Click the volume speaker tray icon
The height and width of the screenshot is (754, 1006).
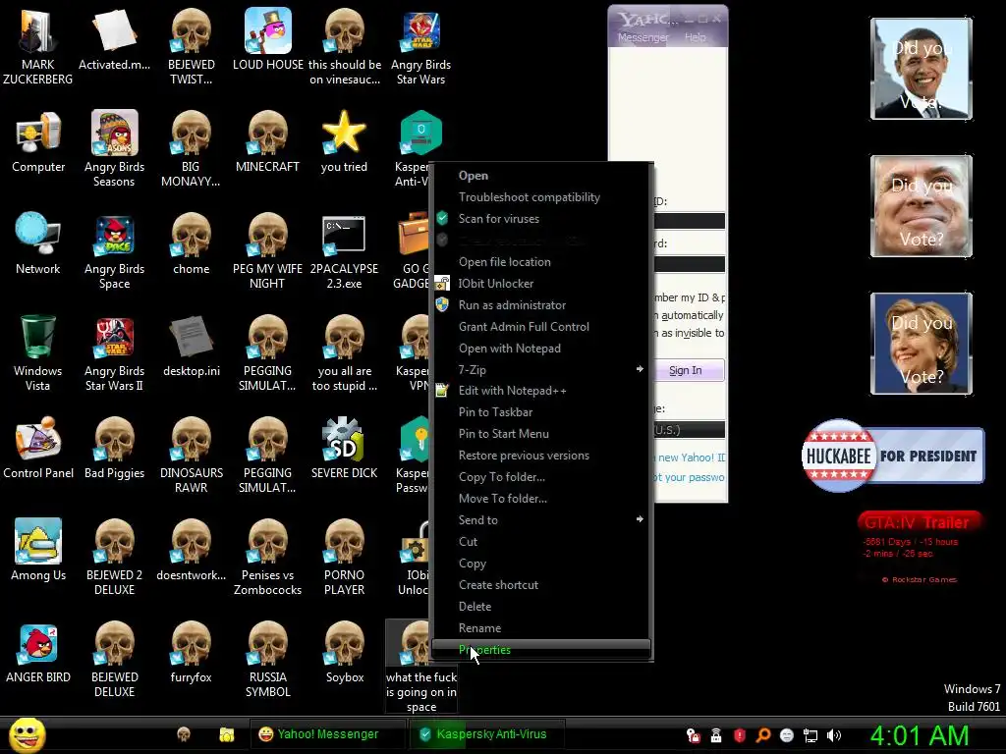834,735
